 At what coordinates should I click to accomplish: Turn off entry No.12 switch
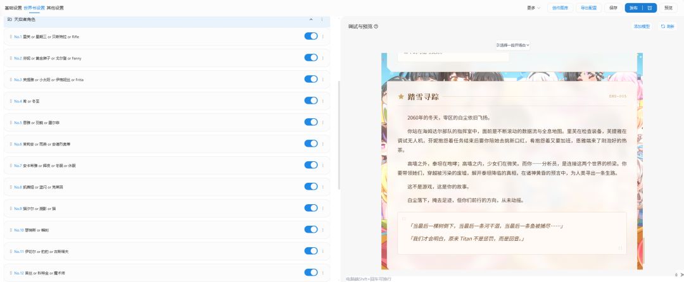point(311,272)
